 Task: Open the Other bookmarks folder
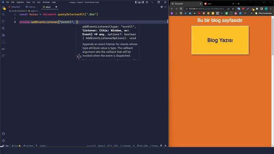click(264, 13)
